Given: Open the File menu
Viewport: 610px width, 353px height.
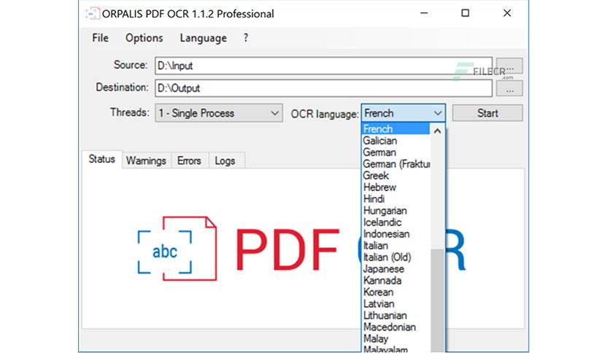Looking at the screenshot, I should coord(100,38).
